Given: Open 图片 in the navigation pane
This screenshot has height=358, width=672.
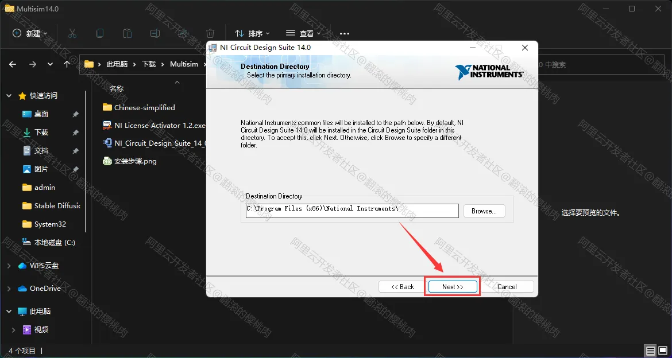Looking at the screenshot, I should tap(41, 169).
